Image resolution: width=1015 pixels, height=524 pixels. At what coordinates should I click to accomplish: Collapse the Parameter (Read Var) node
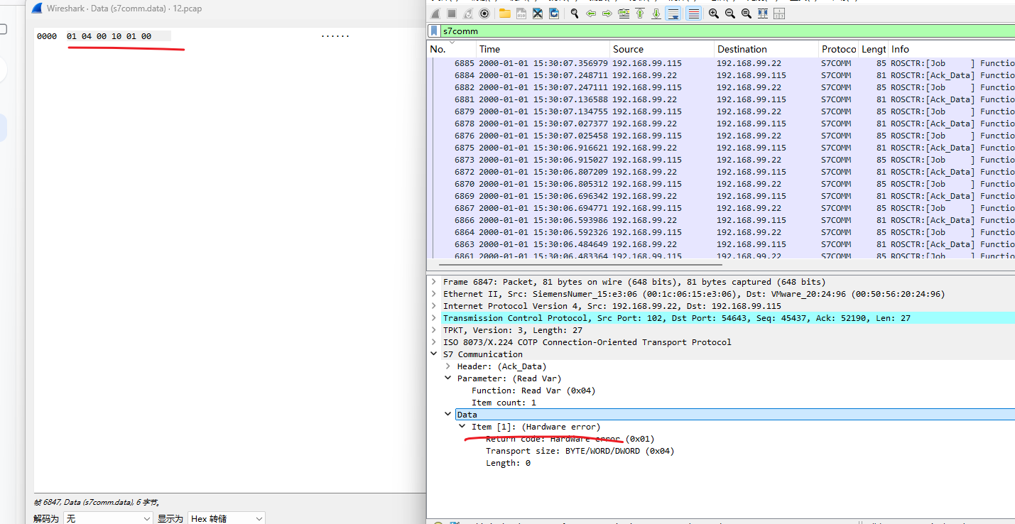pyautogui.click(x=448, y=378)
